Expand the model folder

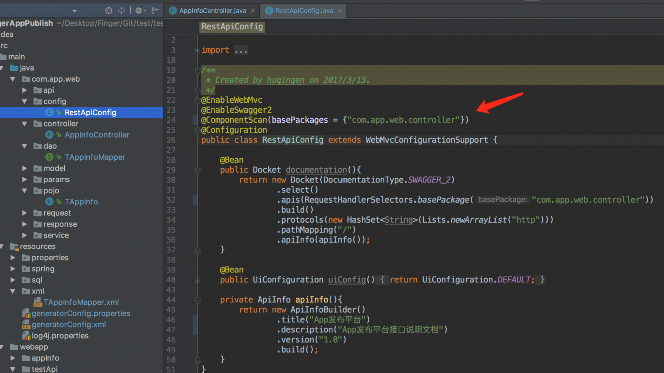[25, 168]
